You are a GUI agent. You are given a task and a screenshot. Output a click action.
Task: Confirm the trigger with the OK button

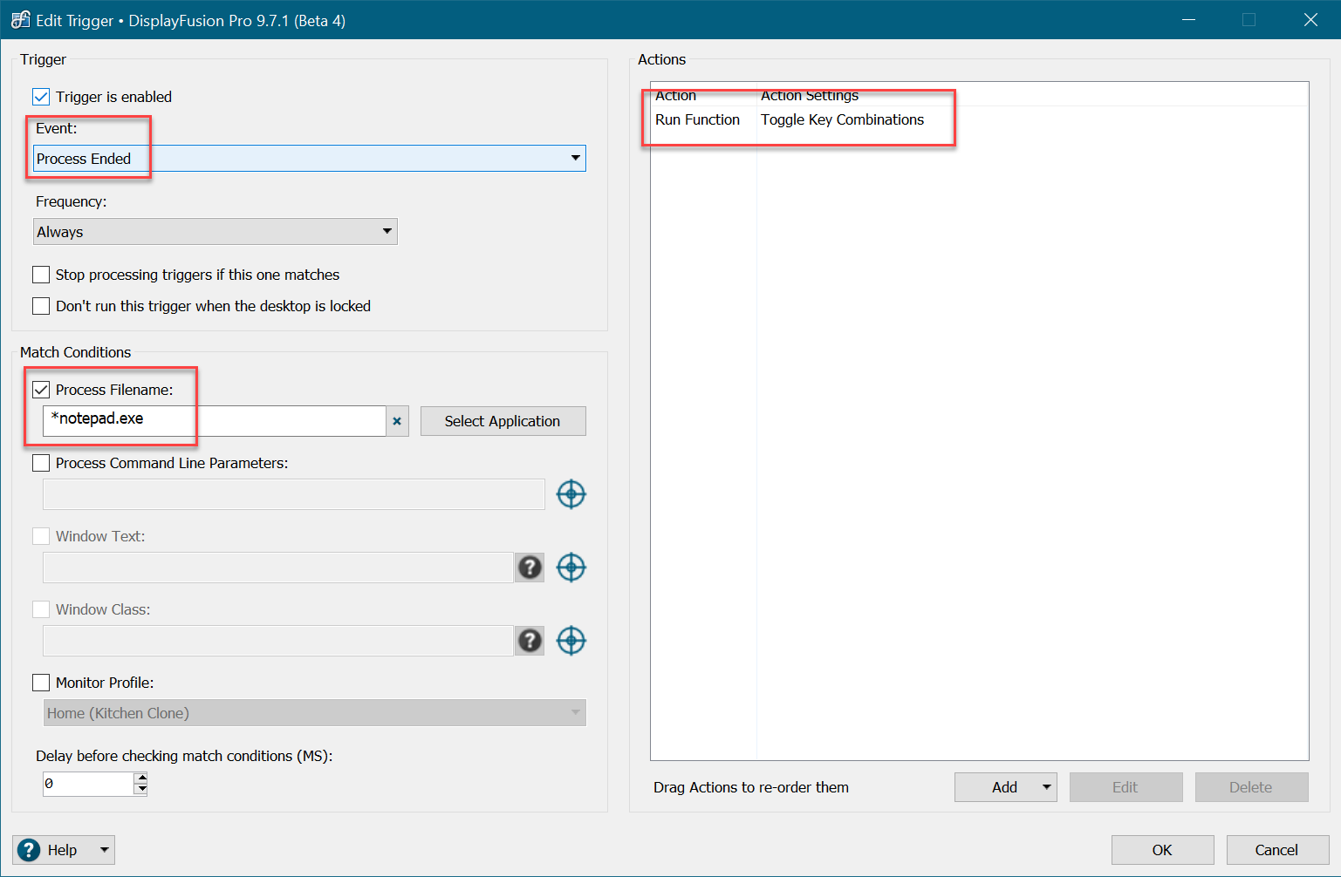pos(1161,850)
